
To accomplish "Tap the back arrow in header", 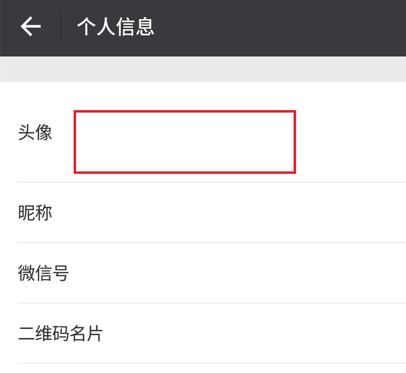I will [31, 26].
